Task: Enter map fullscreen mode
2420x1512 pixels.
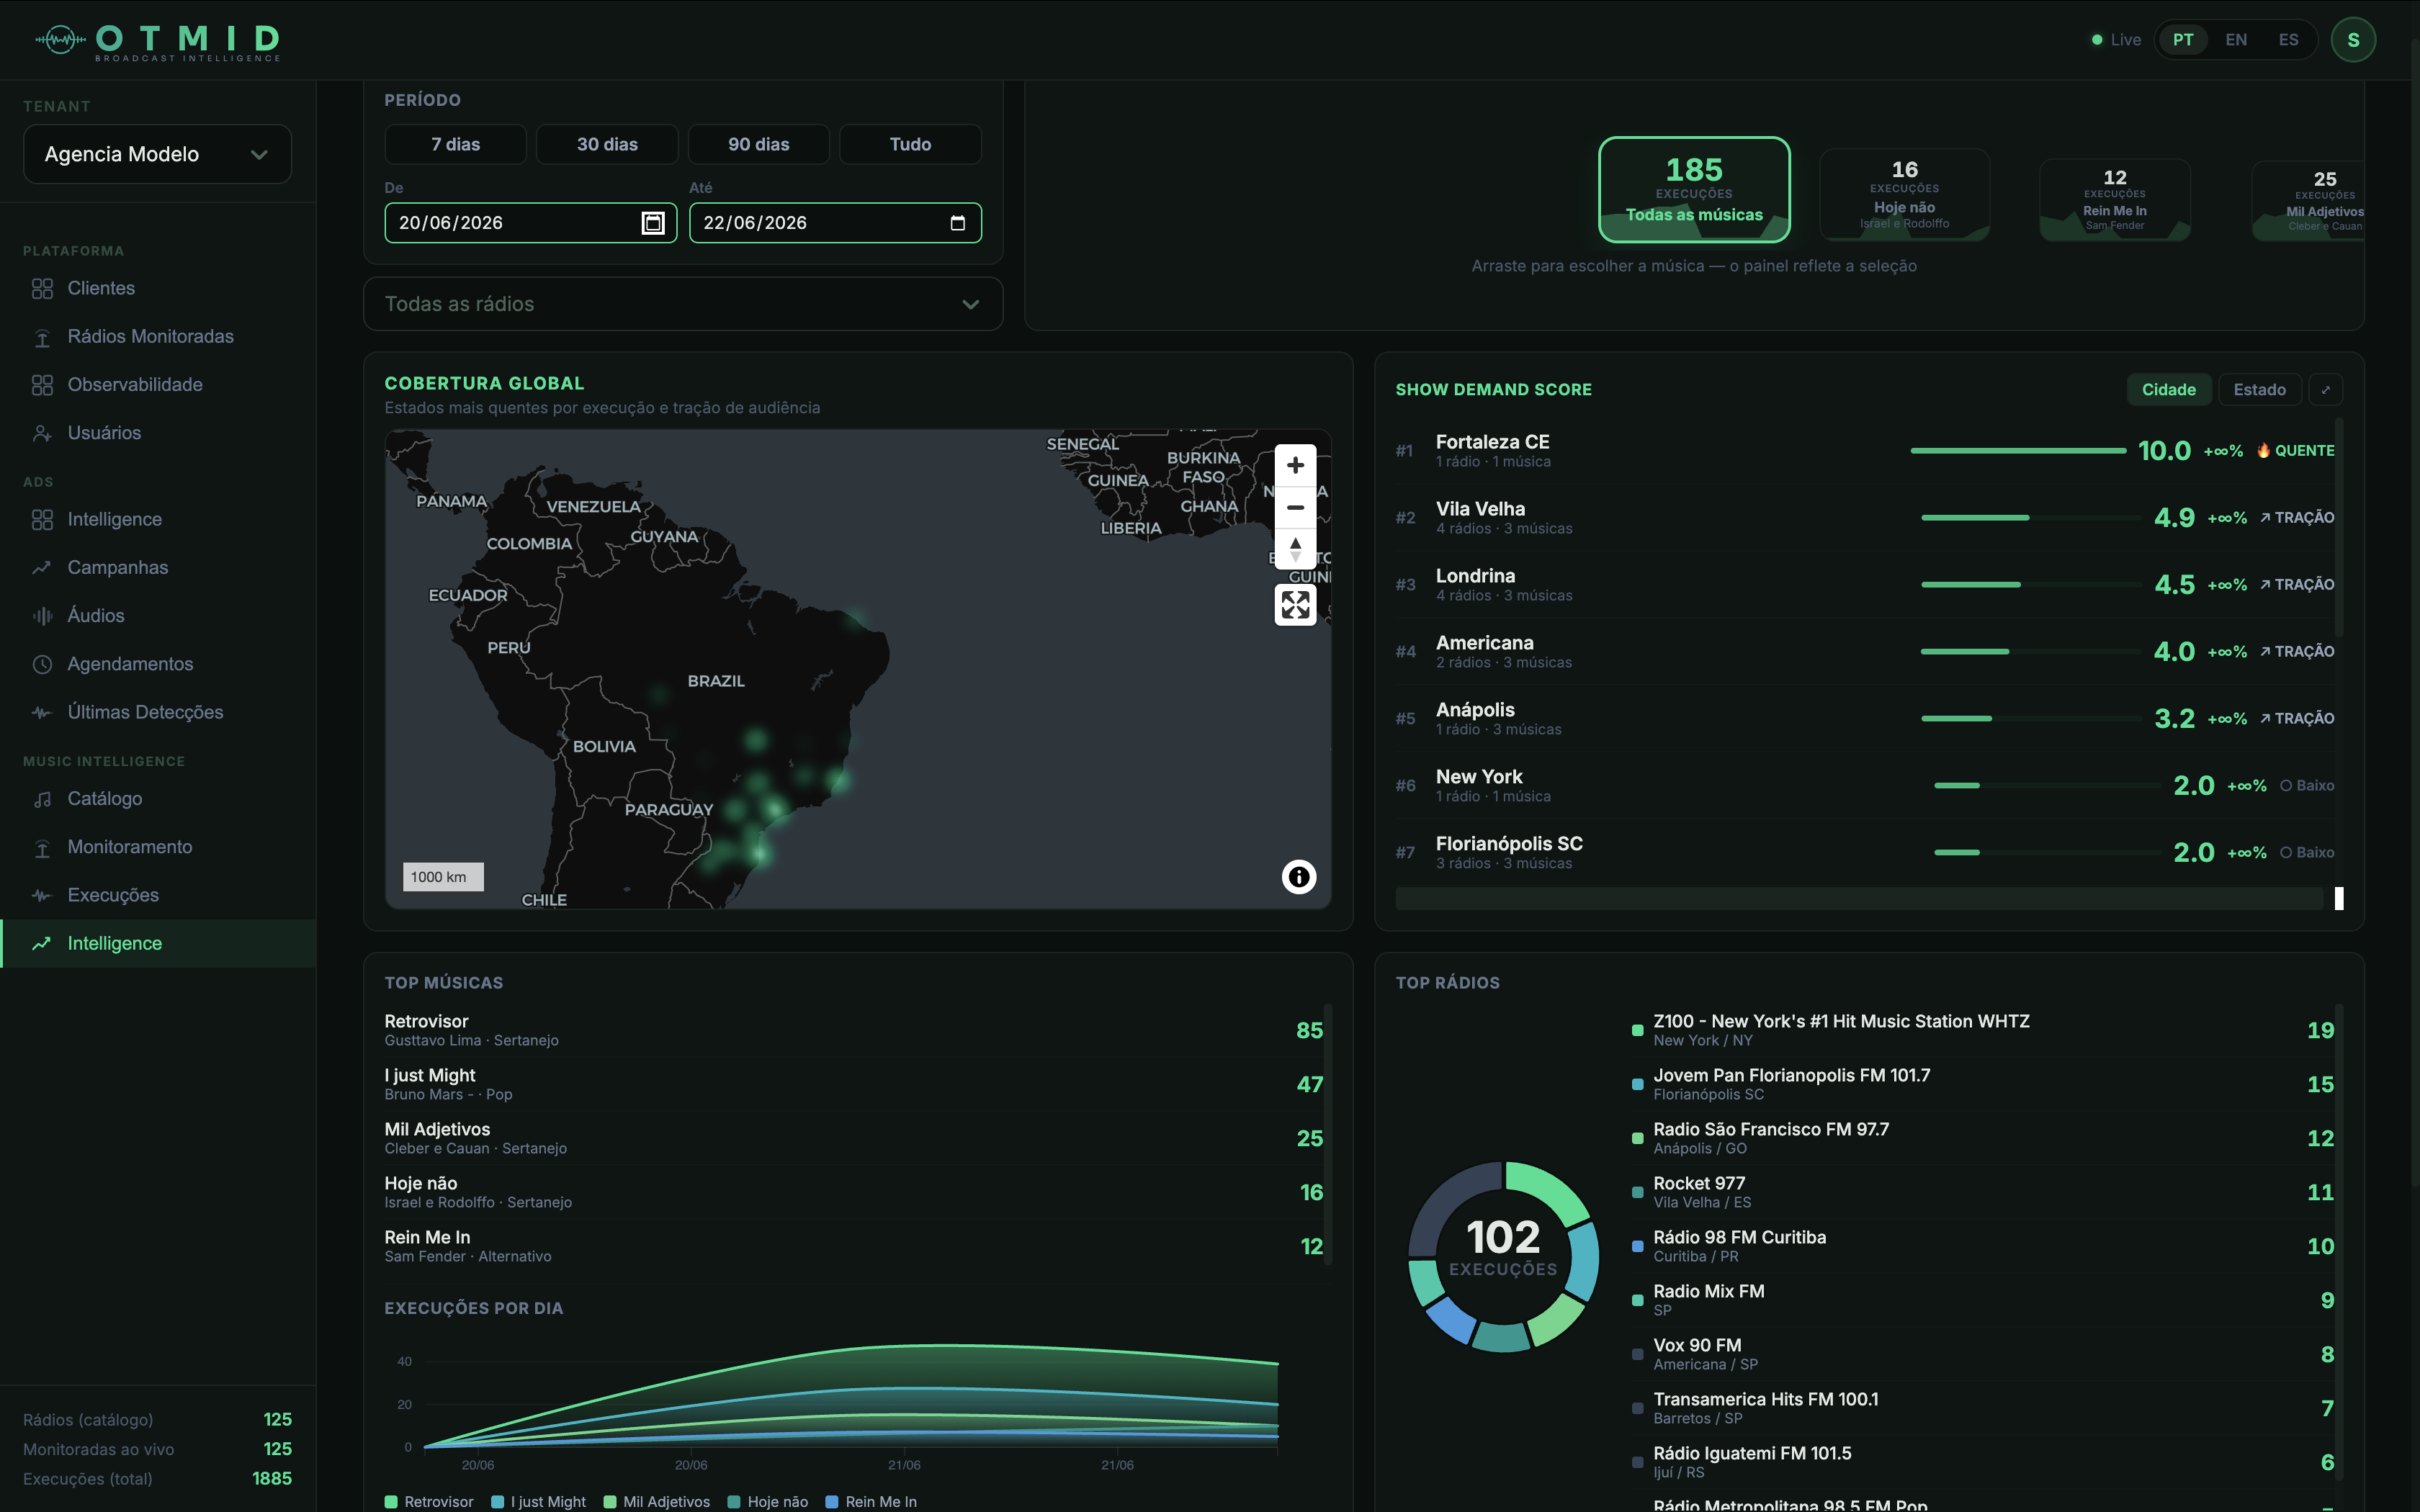Action: pyautogui.click(x=1295, y=605)
